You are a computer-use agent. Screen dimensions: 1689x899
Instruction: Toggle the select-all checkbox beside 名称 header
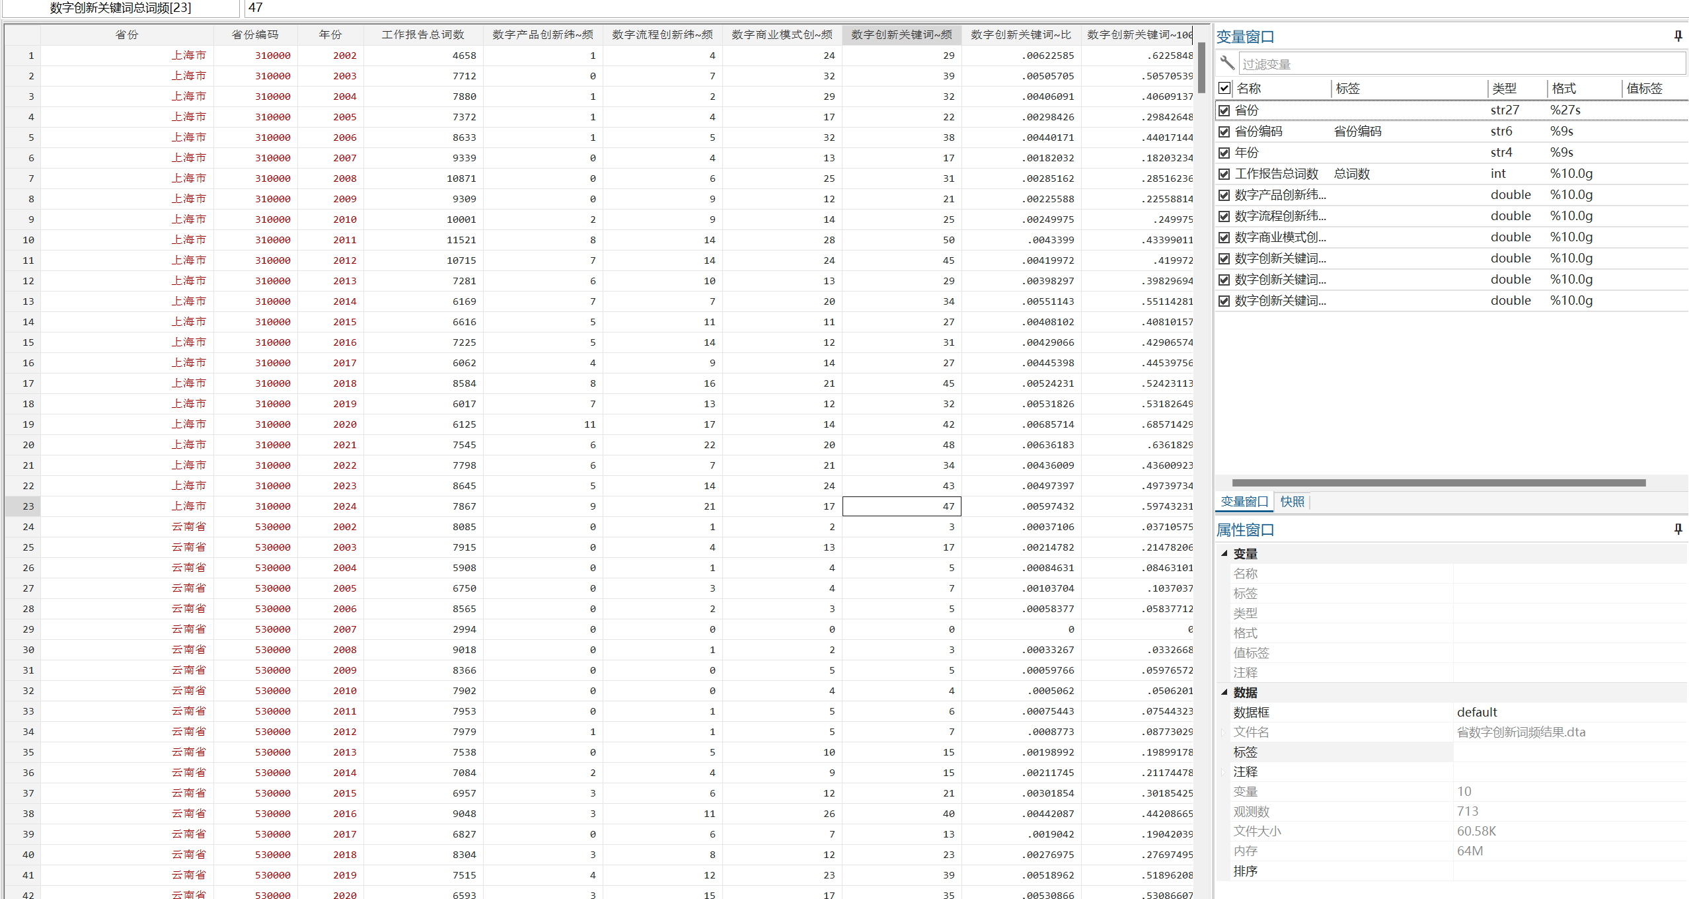coord(1224,88)
